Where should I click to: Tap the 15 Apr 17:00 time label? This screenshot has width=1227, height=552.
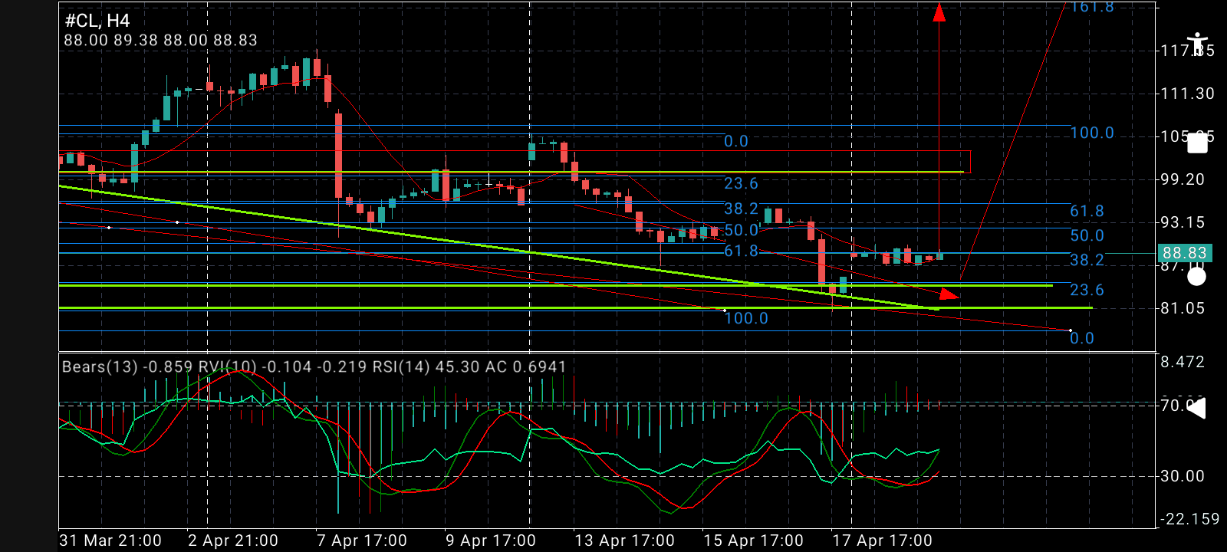[x=753, y=540]
